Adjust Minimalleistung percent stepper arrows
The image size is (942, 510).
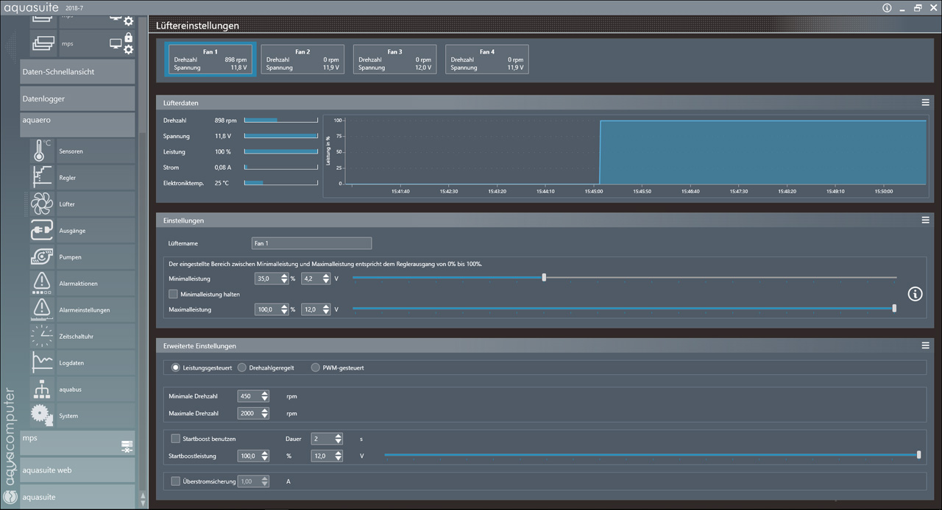[283, 279]
